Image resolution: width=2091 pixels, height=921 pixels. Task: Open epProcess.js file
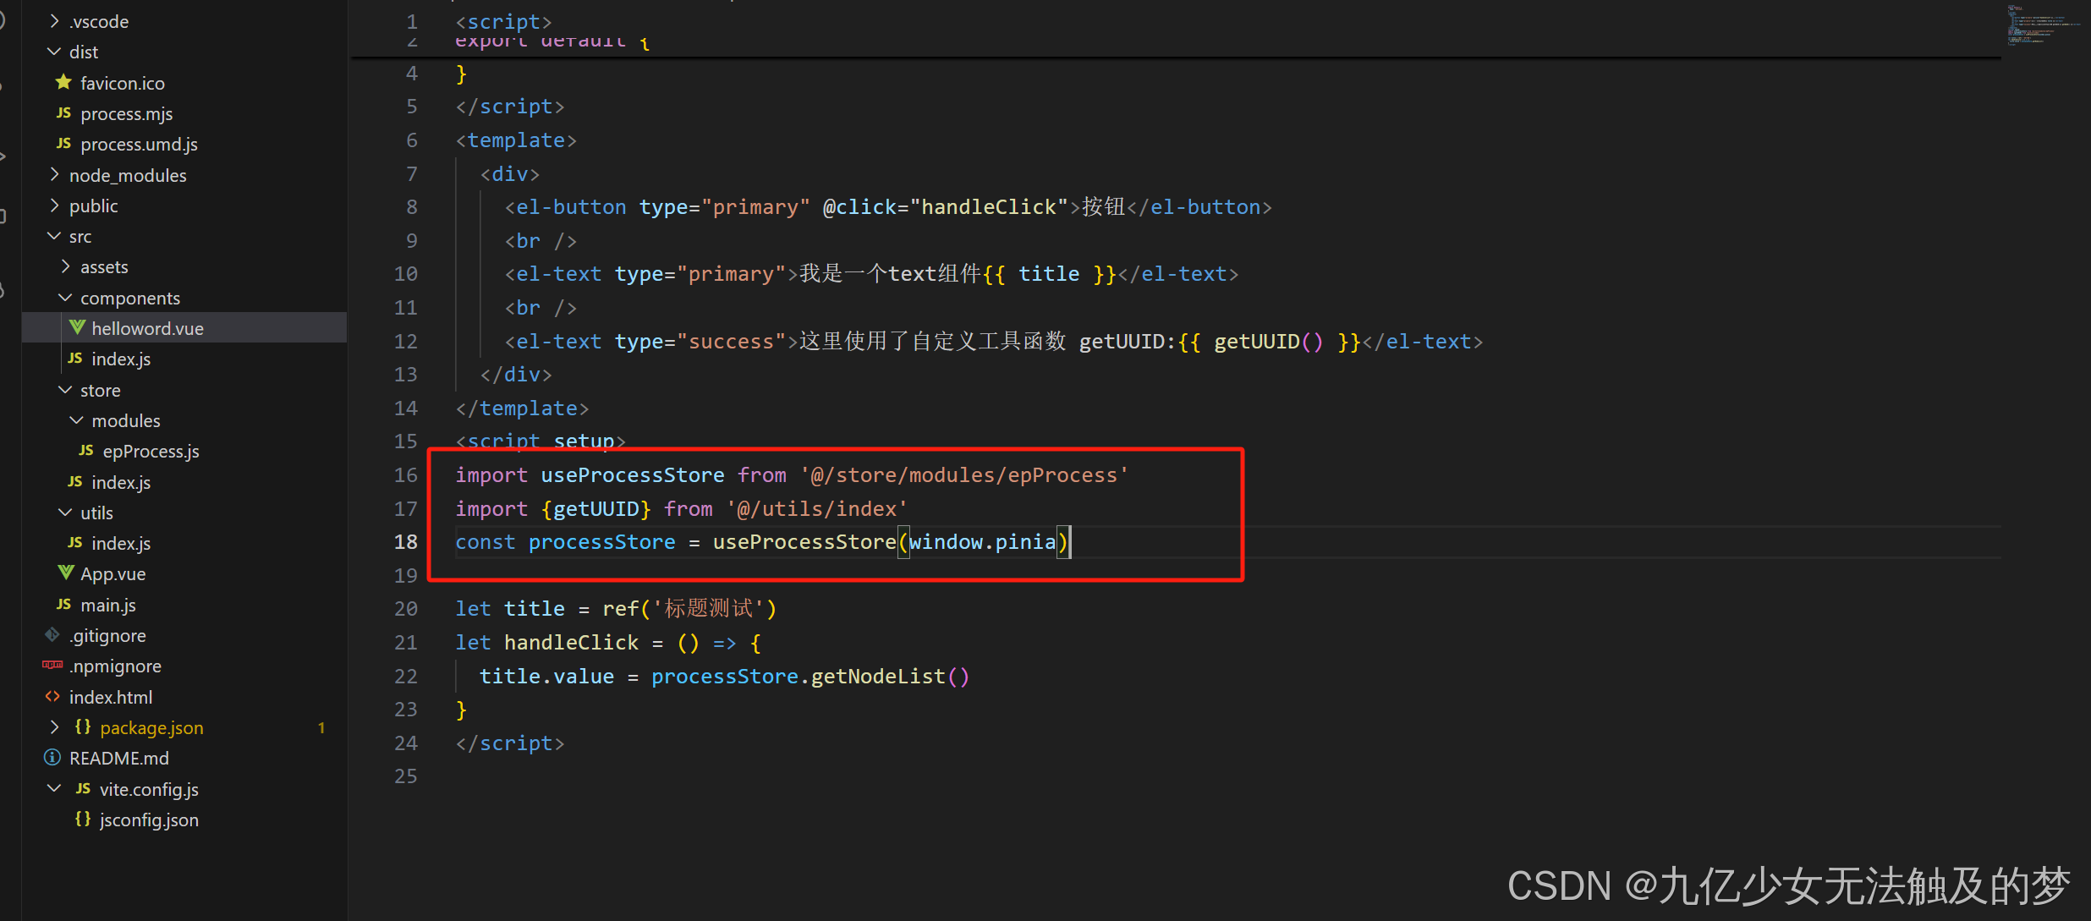pos(151,451)
